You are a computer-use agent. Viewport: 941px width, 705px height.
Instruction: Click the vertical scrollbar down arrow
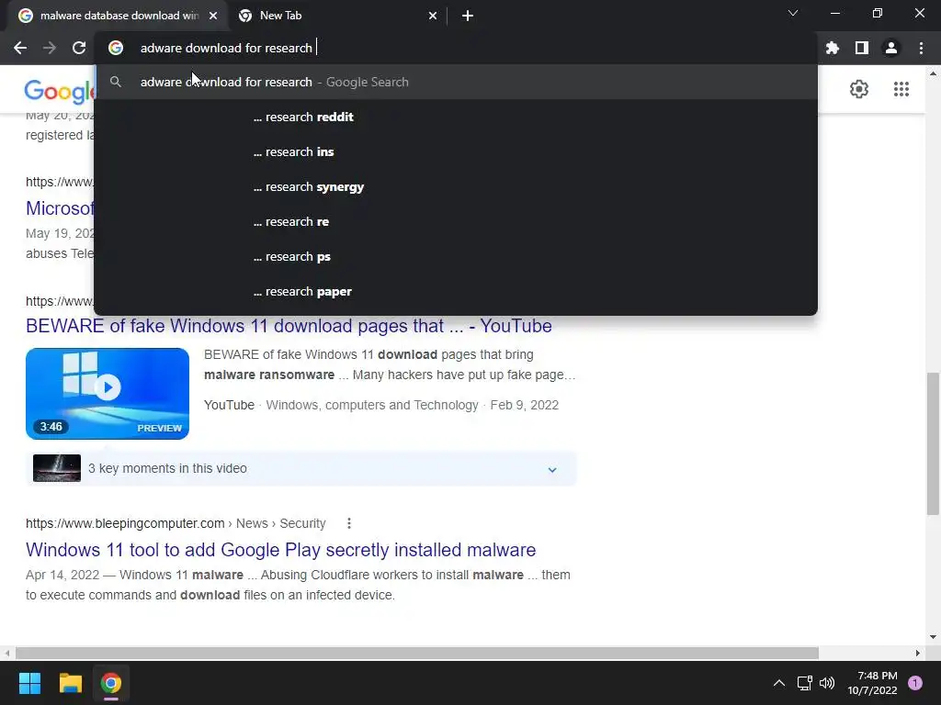[933, 637]
